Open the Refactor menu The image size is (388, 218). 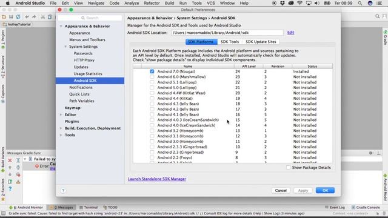[152, 3]
